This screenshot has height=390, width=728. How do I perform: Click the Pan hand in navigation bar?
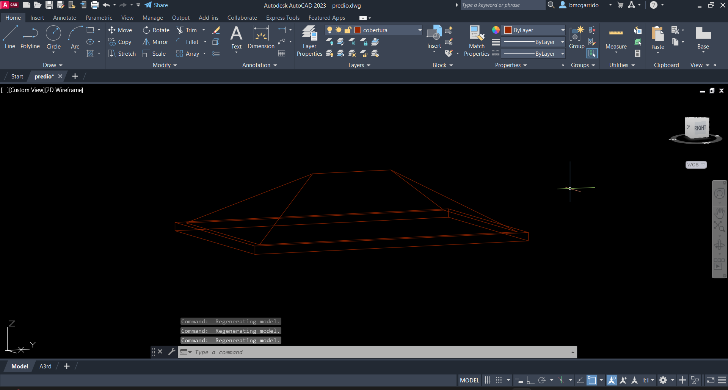coord(719,213)
